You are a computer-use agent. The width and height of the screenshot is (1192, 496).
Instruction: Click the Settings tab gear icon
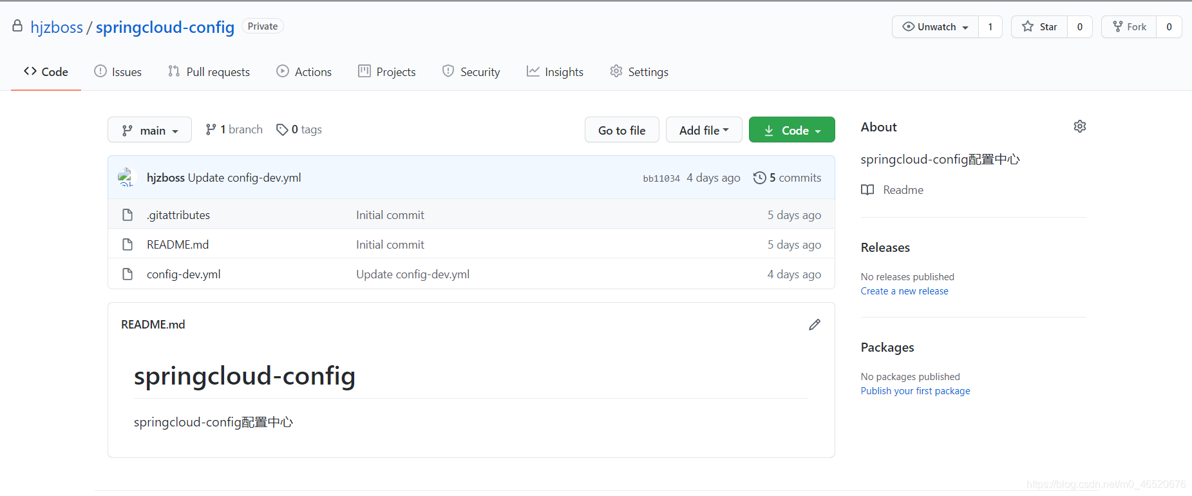pyautogui.click(x=616, y=71)
